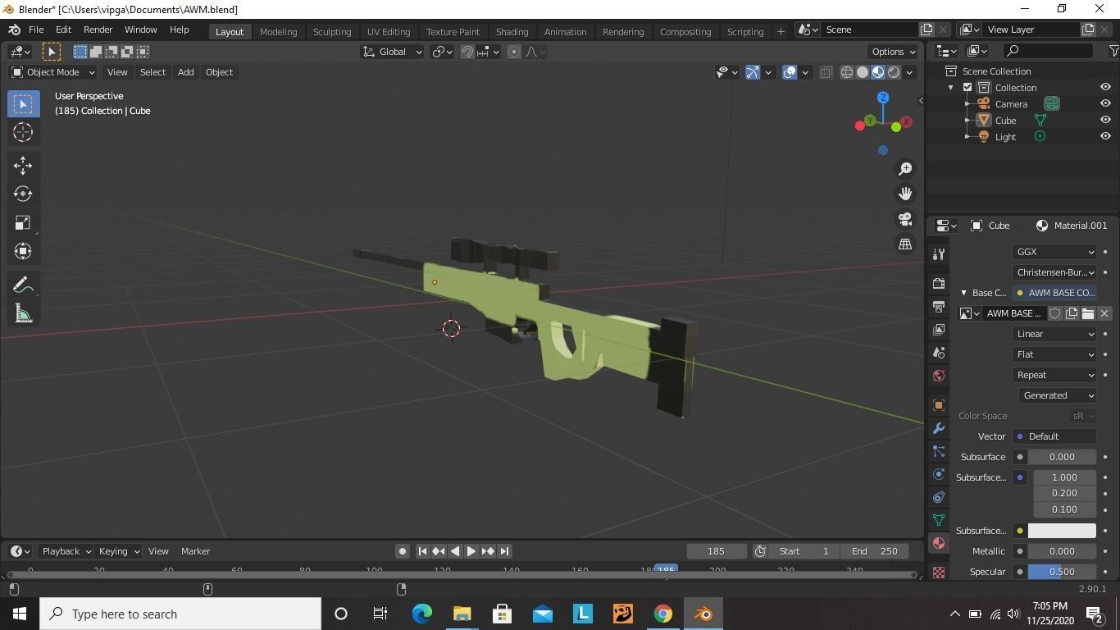Select the Measure tool
The height and width of the screenshot is (630, 1120).
[23, 313]
